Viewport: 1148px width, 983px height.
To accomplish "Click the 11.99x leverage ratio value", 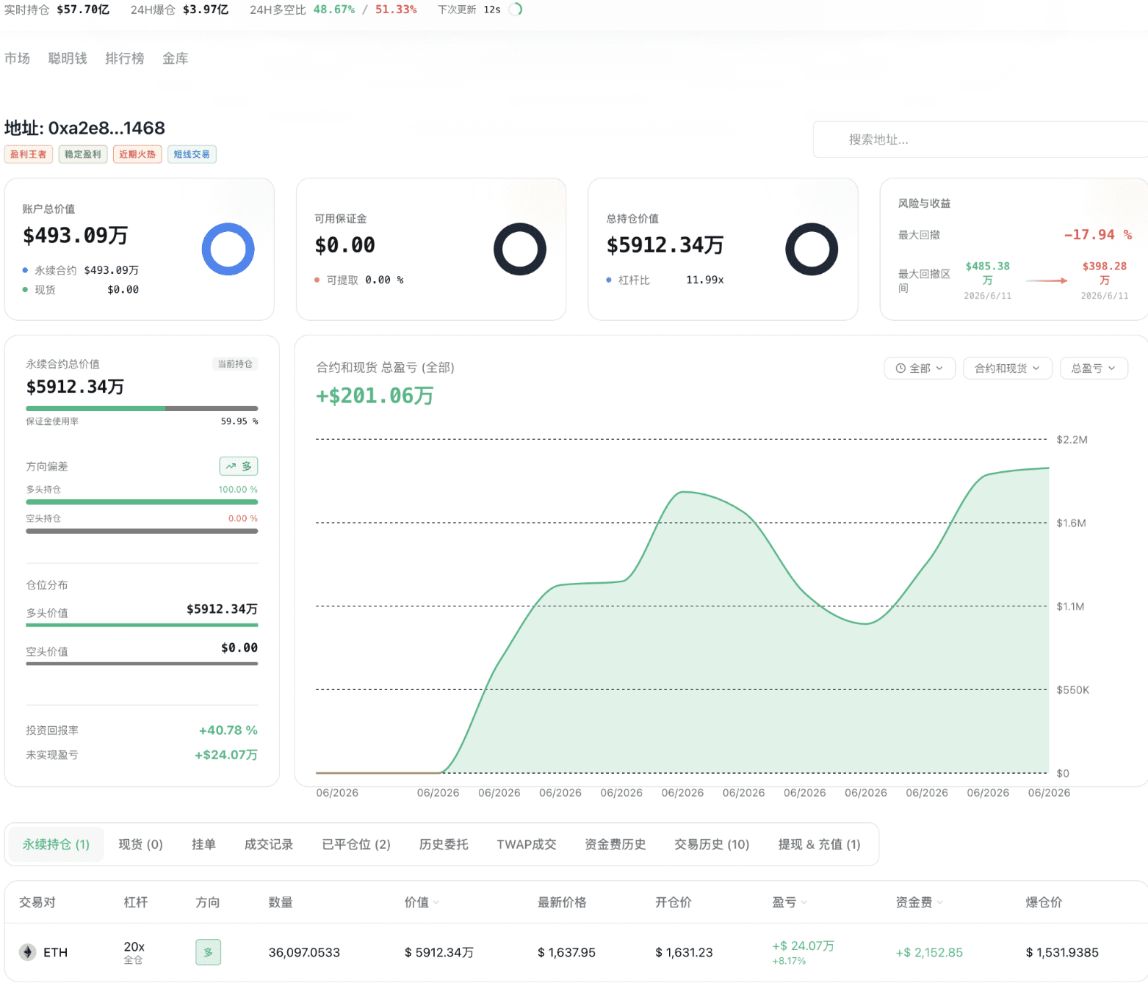I will click(x=704, y=280).
